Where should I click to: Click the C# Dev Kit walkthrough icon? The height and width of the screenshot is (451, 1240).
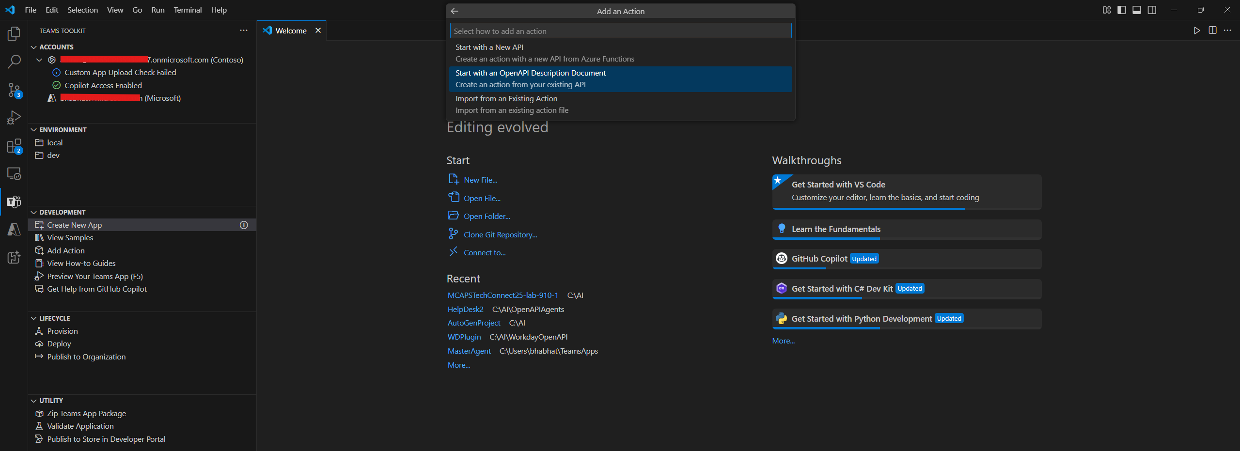click(x=781, y=288)
